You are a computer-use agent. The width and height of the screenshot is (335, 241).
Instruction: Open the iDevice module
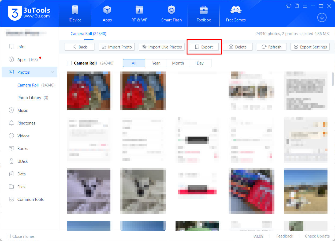pos(75,13)
